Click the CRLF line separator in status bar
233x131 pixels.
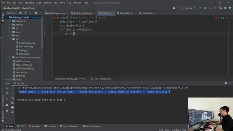click(167, 130)
